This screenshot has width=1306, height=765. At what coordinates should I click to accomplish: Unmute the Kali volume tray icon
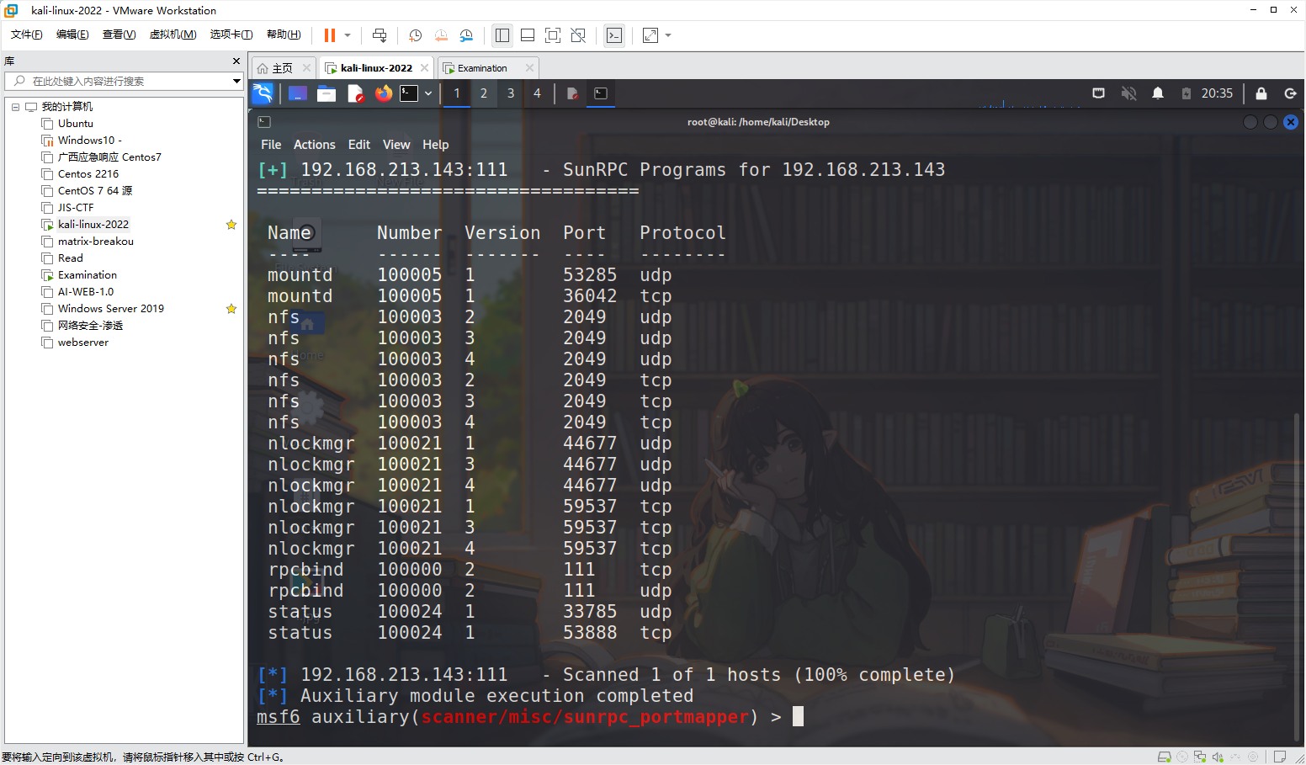[1128, 93]
